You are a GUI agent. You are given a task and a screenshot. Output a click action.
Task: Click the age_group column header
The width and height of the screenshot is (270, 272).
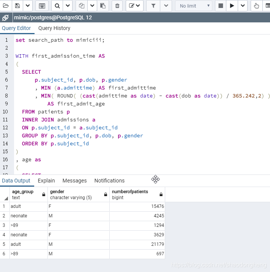[28, 195]
